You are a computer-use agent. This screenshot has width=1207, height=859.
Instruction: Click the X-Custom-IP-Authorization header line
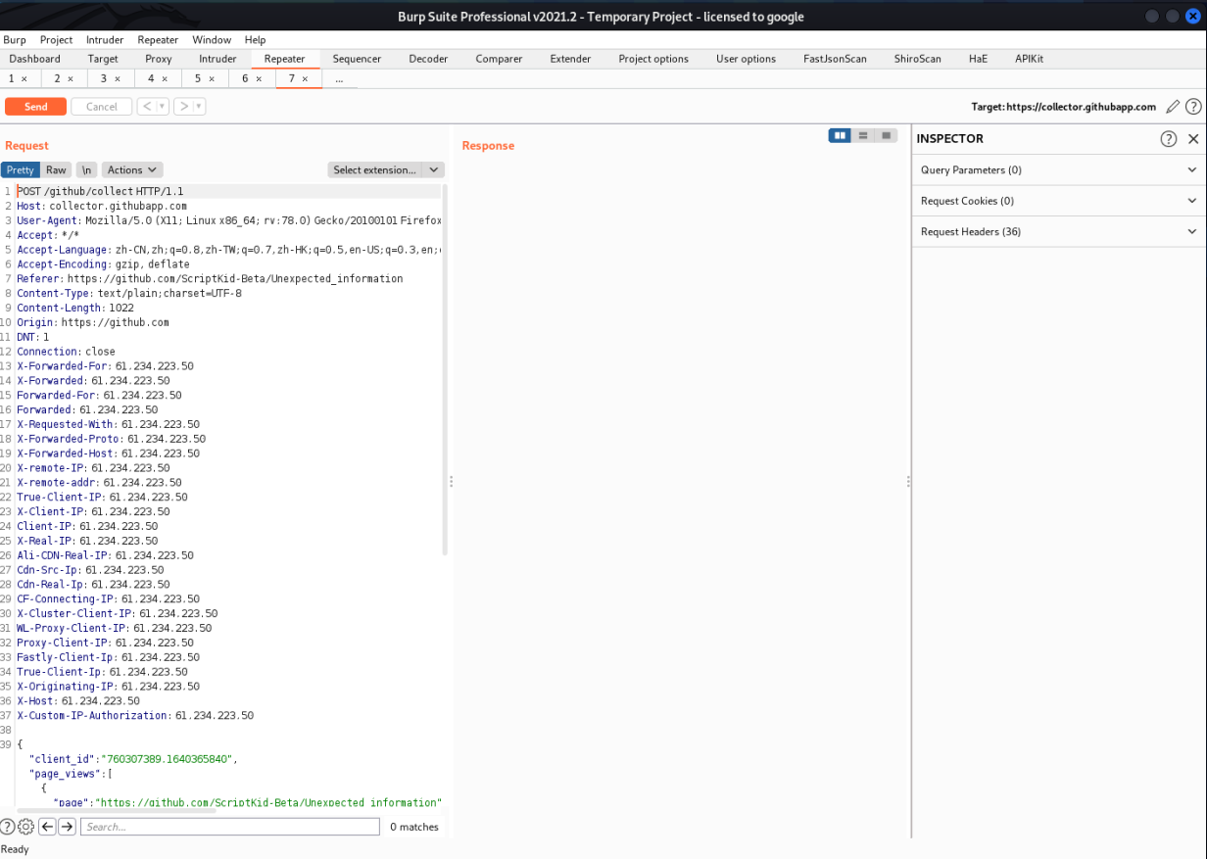(135, 715)
